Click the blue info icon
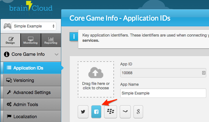The width and height of the screenshot is (209, 122). click(74, 36)
